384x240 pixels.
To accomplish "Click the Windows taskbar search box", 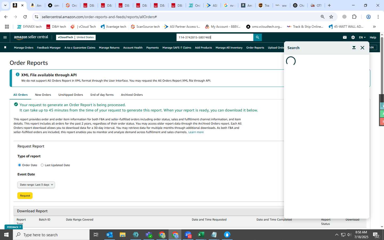I will [x=51, y=235].
